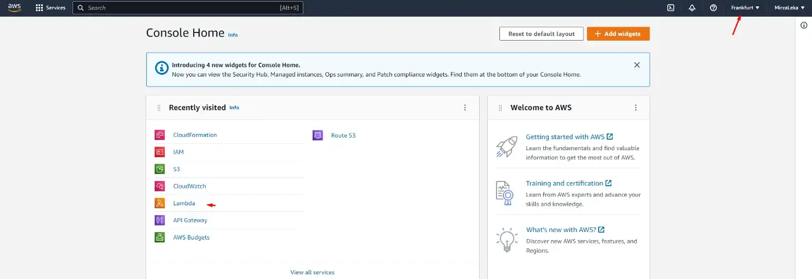Image resolution: width=812 pixels, height=279 pixels.
Task: Click the notifications bell icon
Action: click(x=692, y=8)
